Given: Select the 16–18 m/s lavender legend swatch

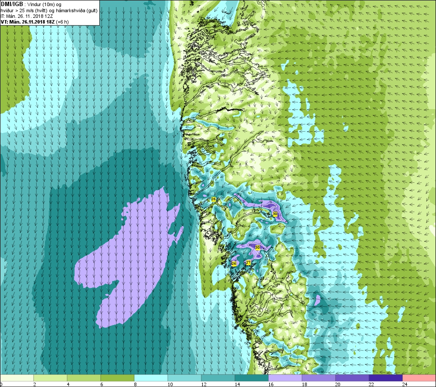Looking at the screenshot, I should pos(285,378).
